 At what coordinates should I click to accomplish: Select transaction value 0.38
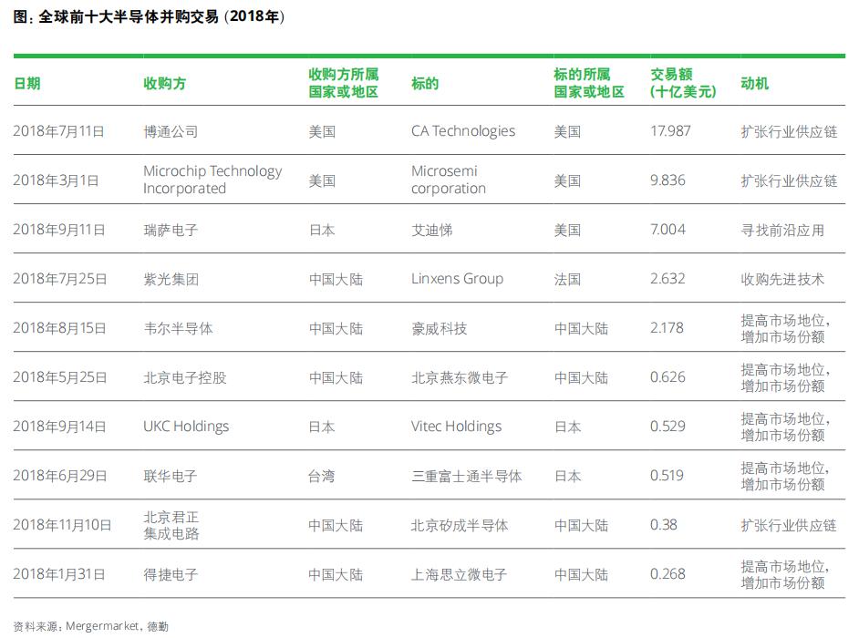tap(664, 526)
